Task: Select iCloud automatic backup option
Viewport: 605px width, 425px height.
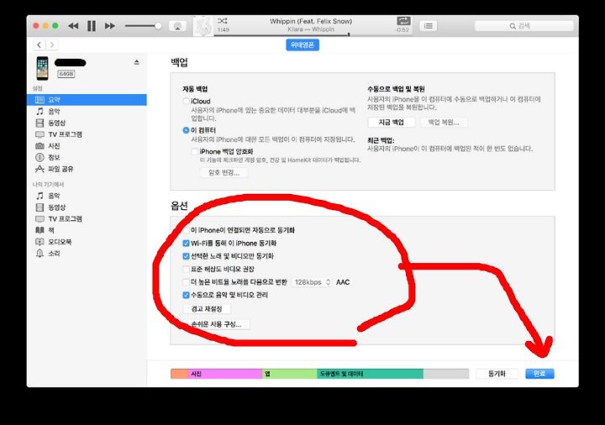Action: (x=186, y=101)
